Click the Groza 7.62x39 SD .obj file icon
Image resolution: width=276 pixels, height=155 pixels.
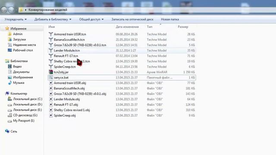[51, 94]
